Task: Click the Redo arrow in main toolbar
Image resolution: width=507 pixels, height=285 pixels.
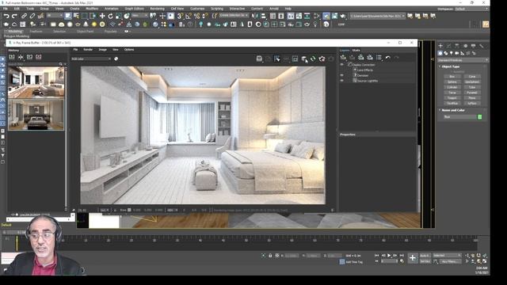Action: 14,16
